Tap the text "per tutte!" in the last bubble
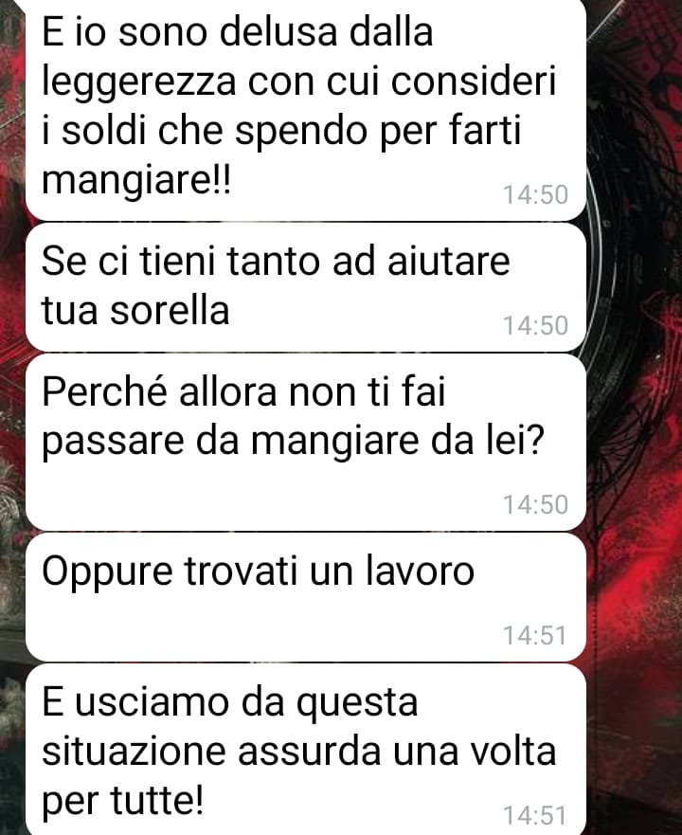 [x=122, y=802]
